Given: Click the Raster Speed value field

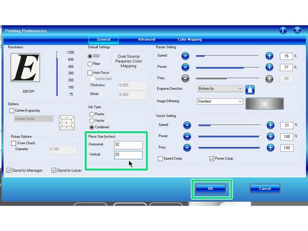Looking at the screenshot, I should coord(286,56).
